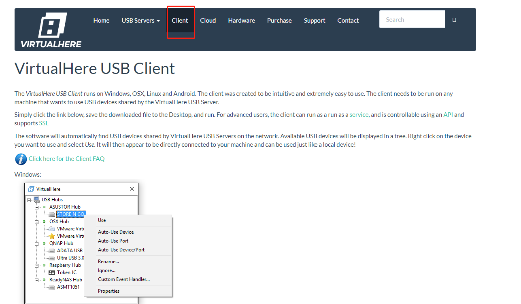Click the 'Windows:' label text

coord(28,175)
